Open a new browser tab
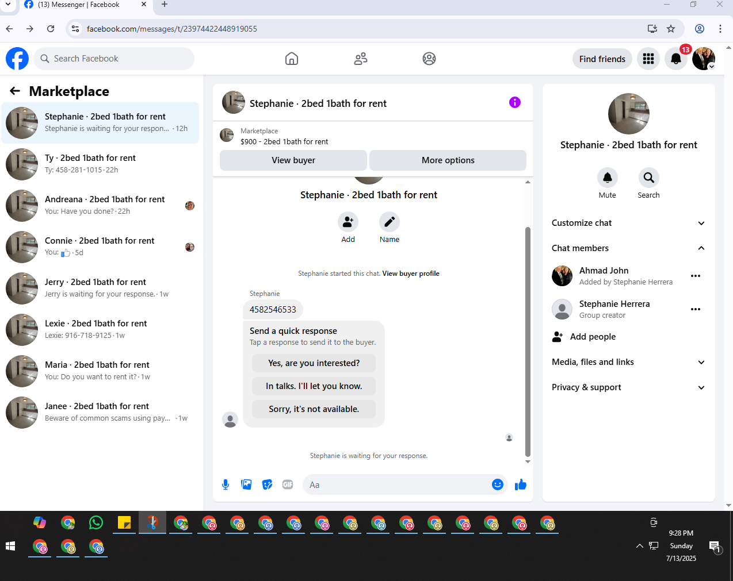This screenshot has width=733, height=581. coord(165,5)
